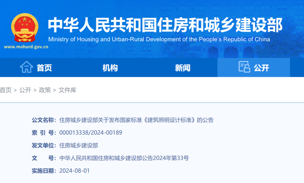
Task: Select the implementation date 2024-08-01
Action: 74,171
